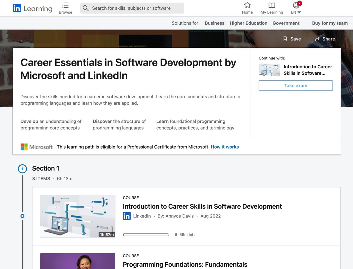The width and height of the screenshot is (353, 269).
Task: Open Government solutions link
Action: click(286, 23)
